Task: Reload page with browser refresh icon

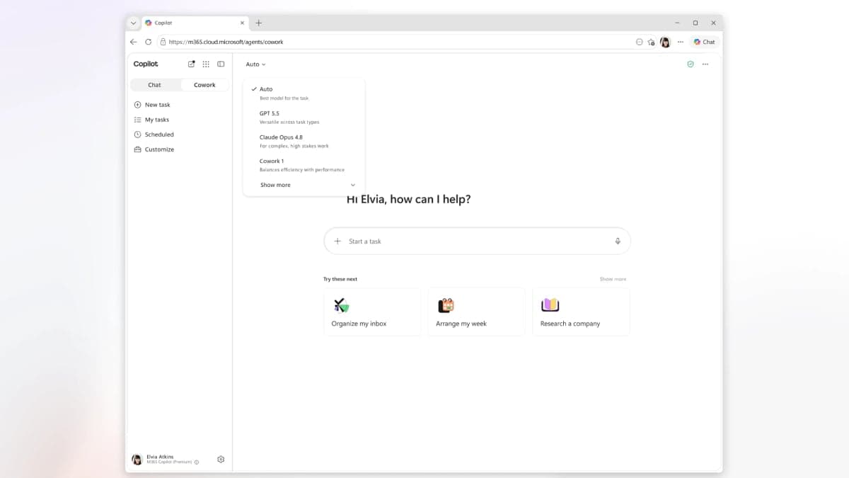Action: tap(148, 42)
